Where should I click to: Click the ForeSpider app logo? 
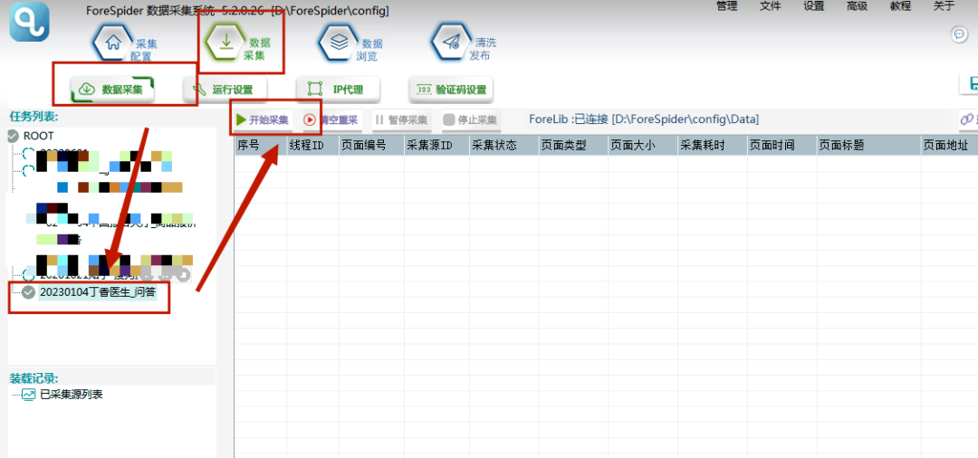[x=29, y=22]
